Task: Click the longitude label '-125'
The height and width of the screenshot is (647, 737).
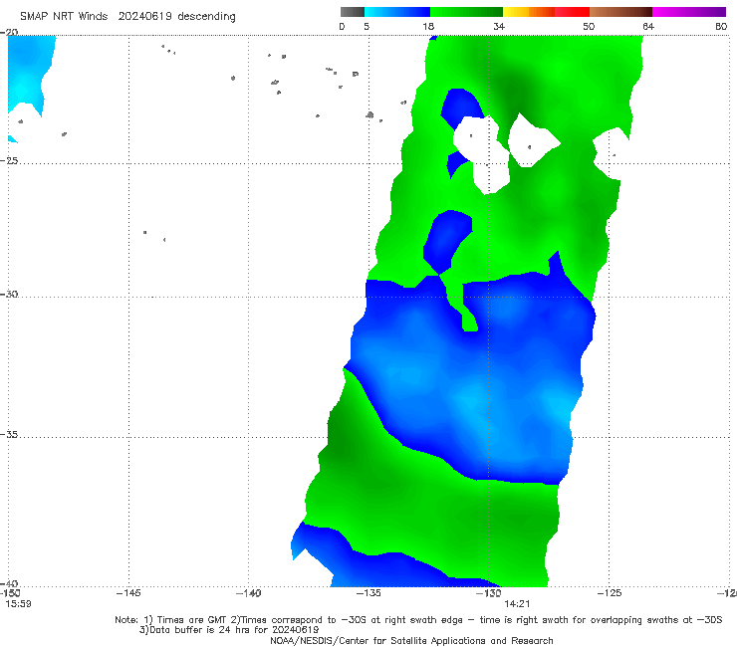Action: 610,593
